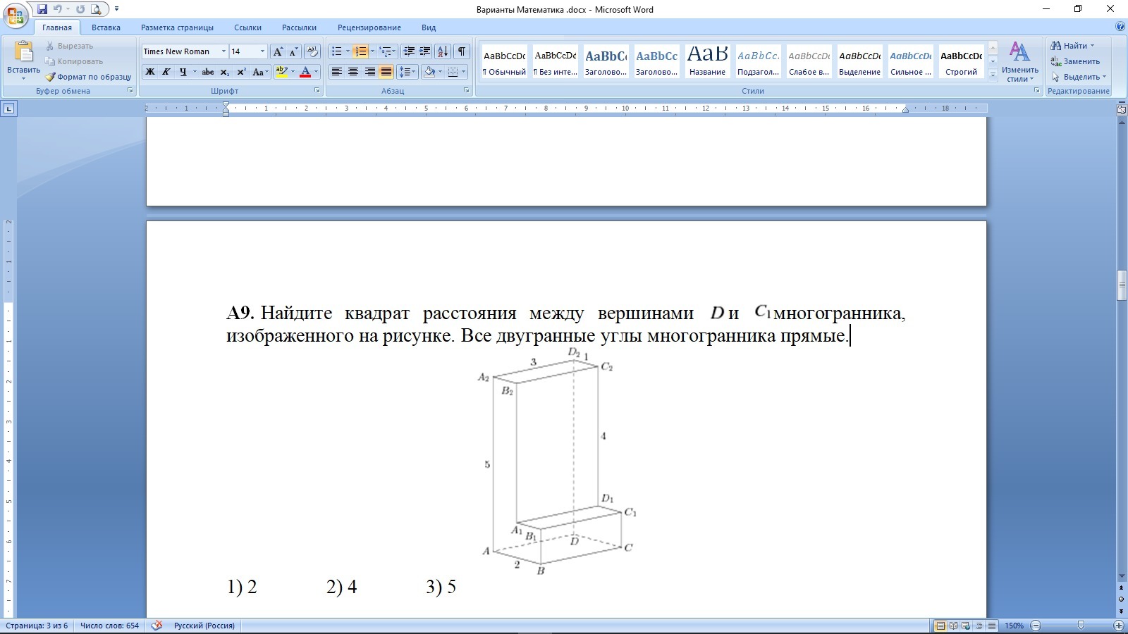Click the Cut (Вырезать) command
Viewport: 1128px width, 634px height.
click(69, 46)
